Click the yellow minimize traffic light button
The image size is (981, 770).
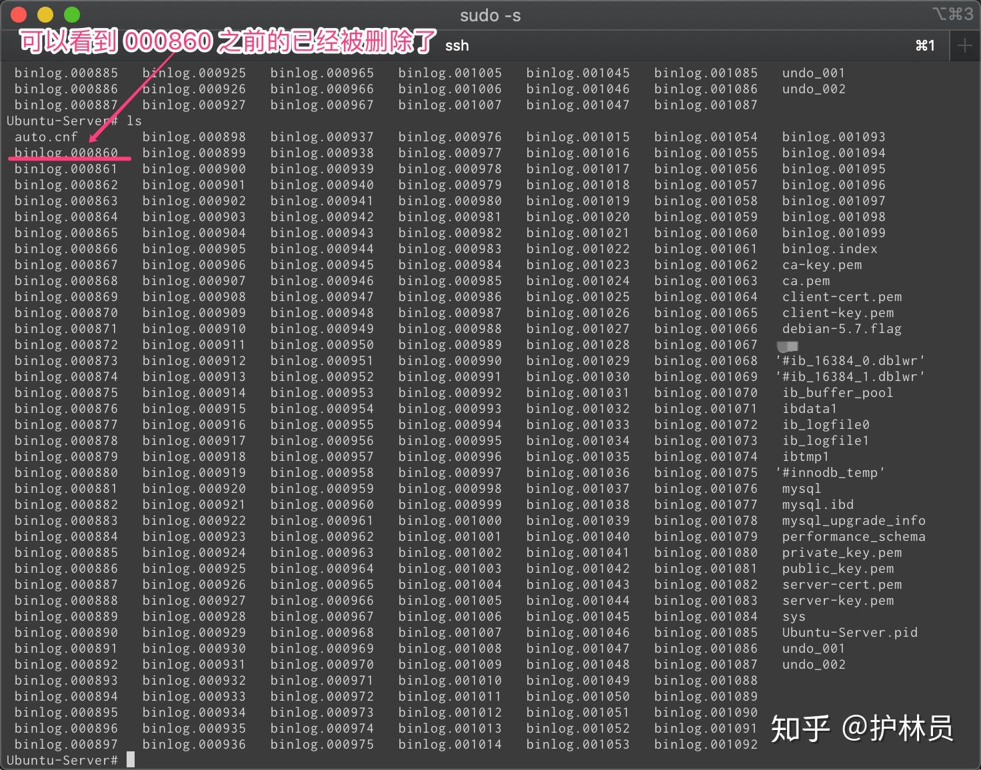click(x=44, y=14)
